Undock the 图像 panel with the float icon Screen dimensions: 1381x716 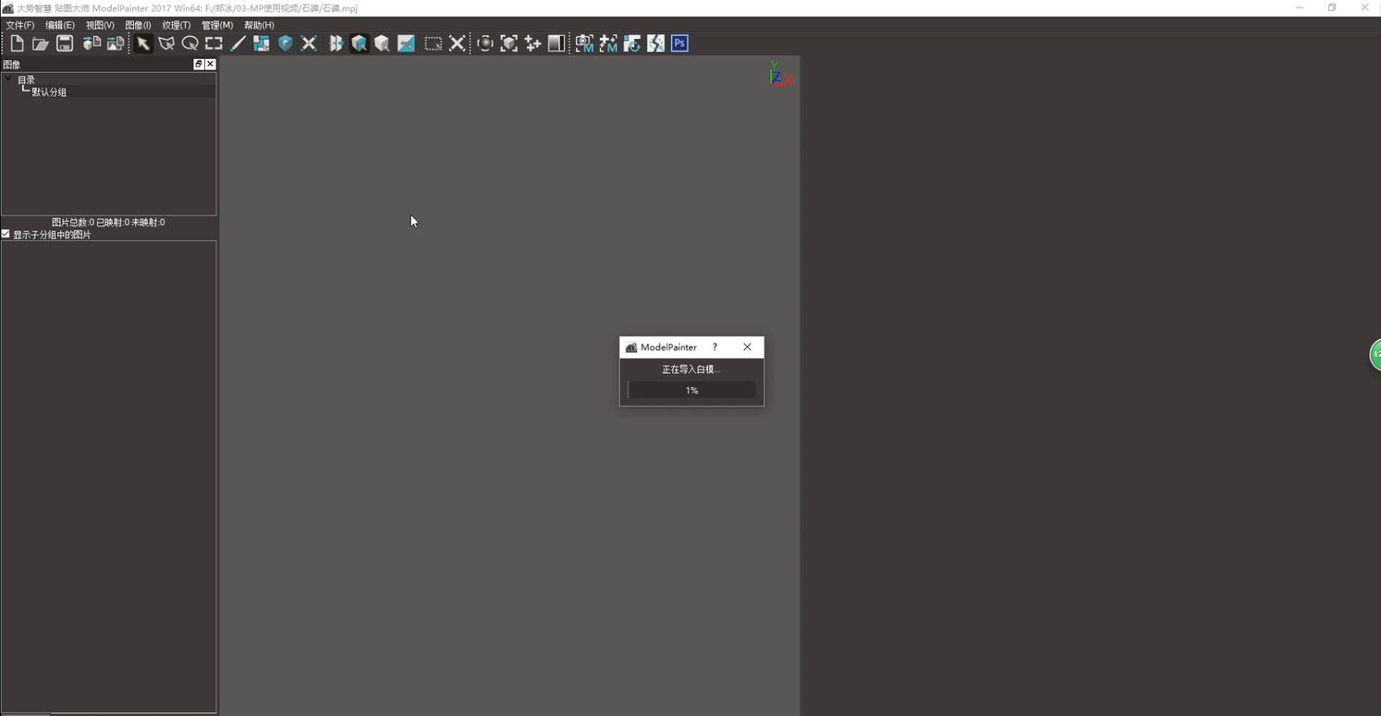click(197, 64)
